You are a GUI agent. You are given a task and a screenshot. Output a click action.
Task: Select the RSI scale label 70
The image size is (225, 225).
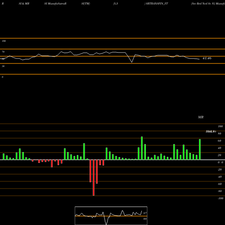click(3, 52)
